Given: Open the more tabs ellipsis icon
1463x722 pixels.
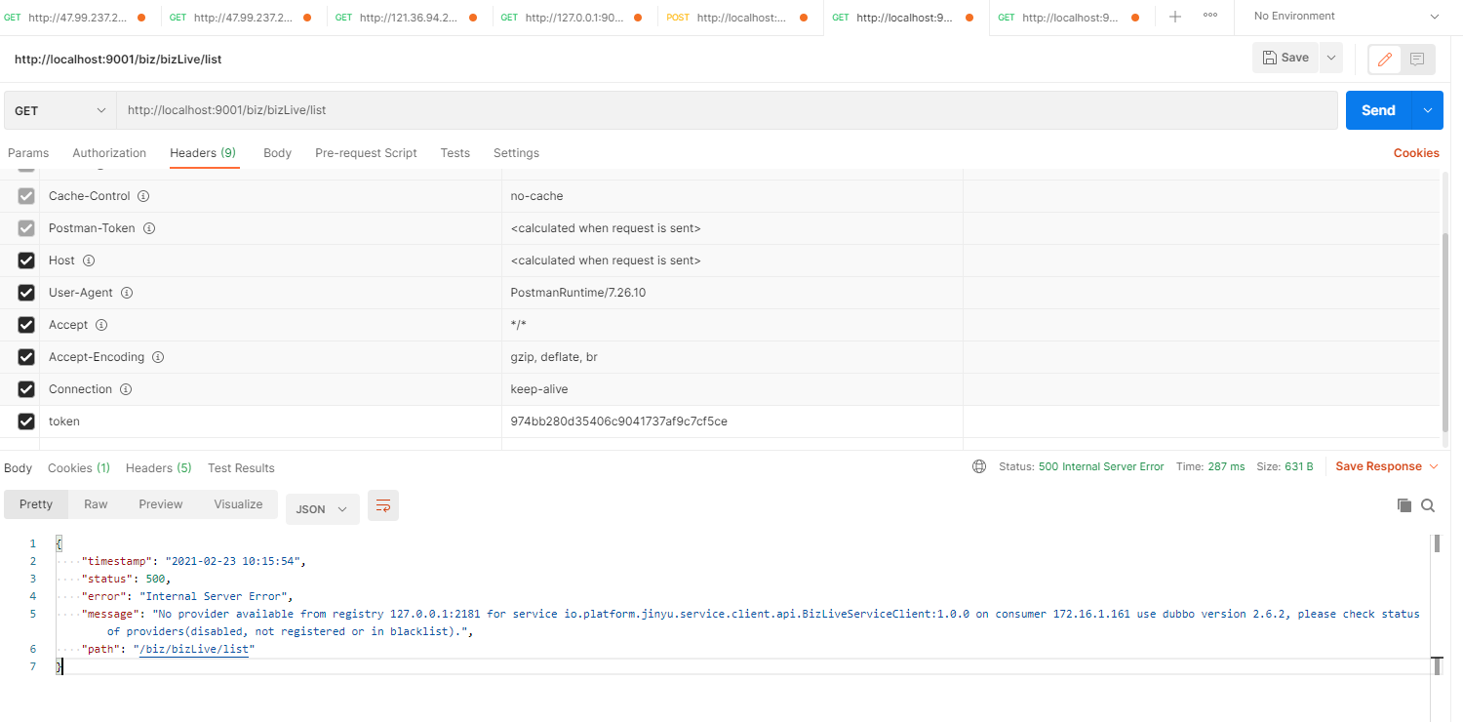Looking at the screenshot, I should (x=1211, y=16).
